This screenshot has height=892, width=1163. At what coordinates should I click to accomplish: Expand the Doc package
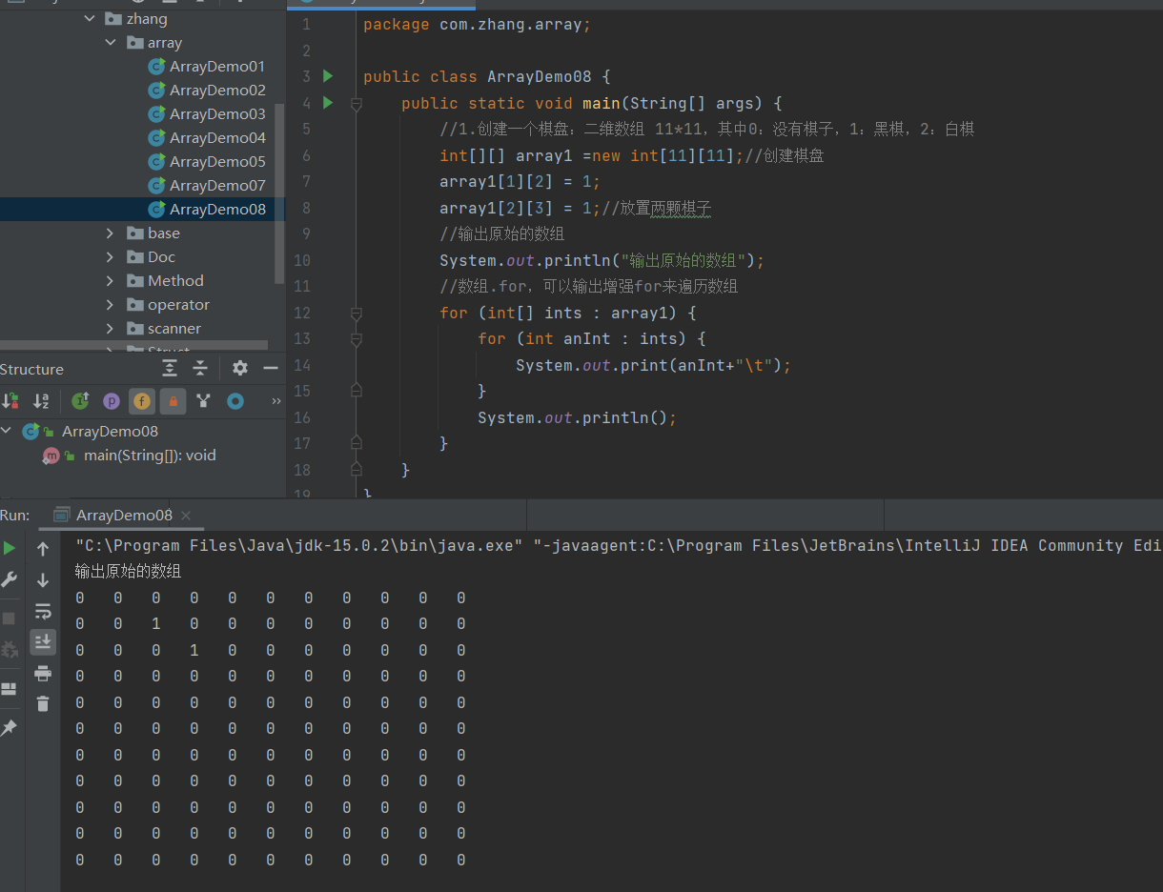pos(111,257)
